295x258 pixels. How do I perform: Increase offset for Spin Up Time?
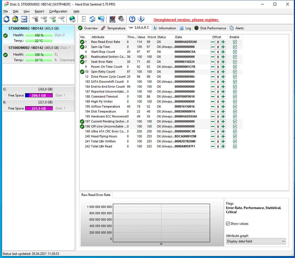click(x=223, y=47)
